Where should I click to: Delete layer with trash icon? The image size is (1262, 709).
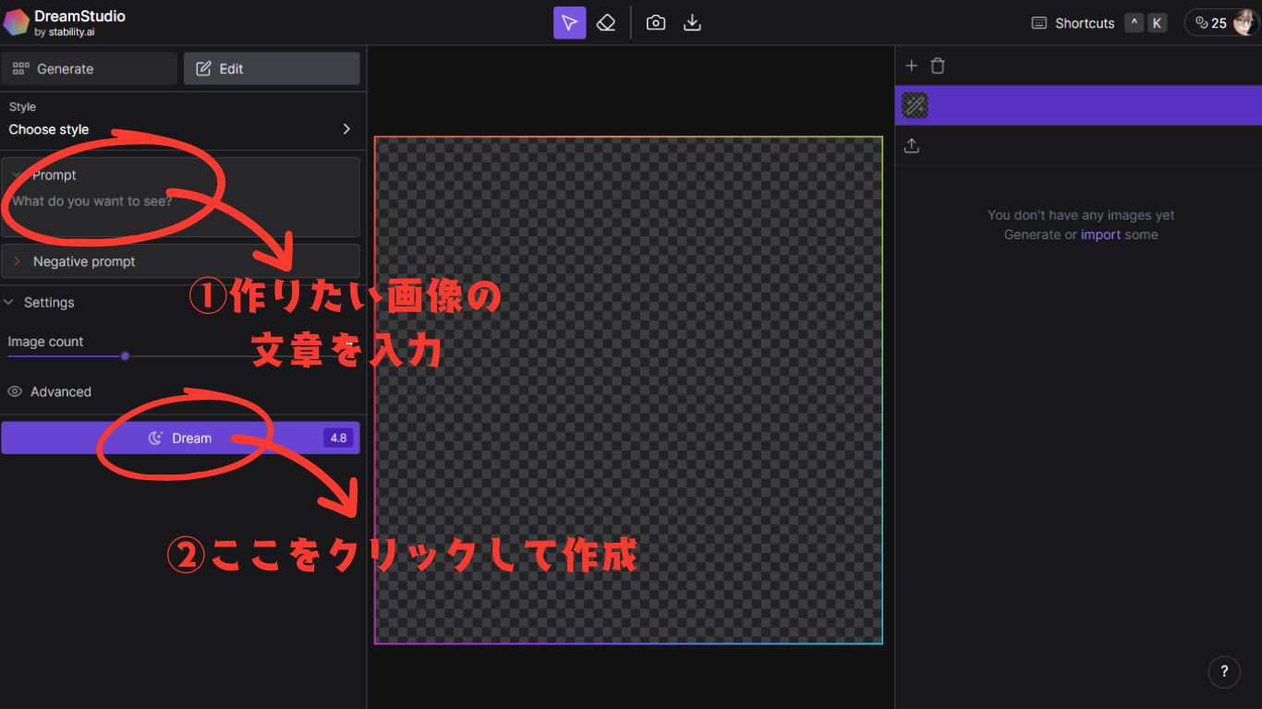point(938,66)
